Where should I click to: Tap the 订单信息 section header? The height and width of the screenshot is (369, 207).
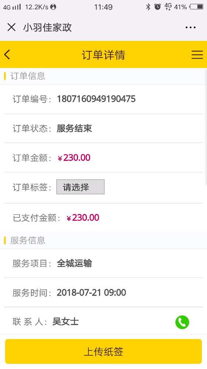click(28, 76)
